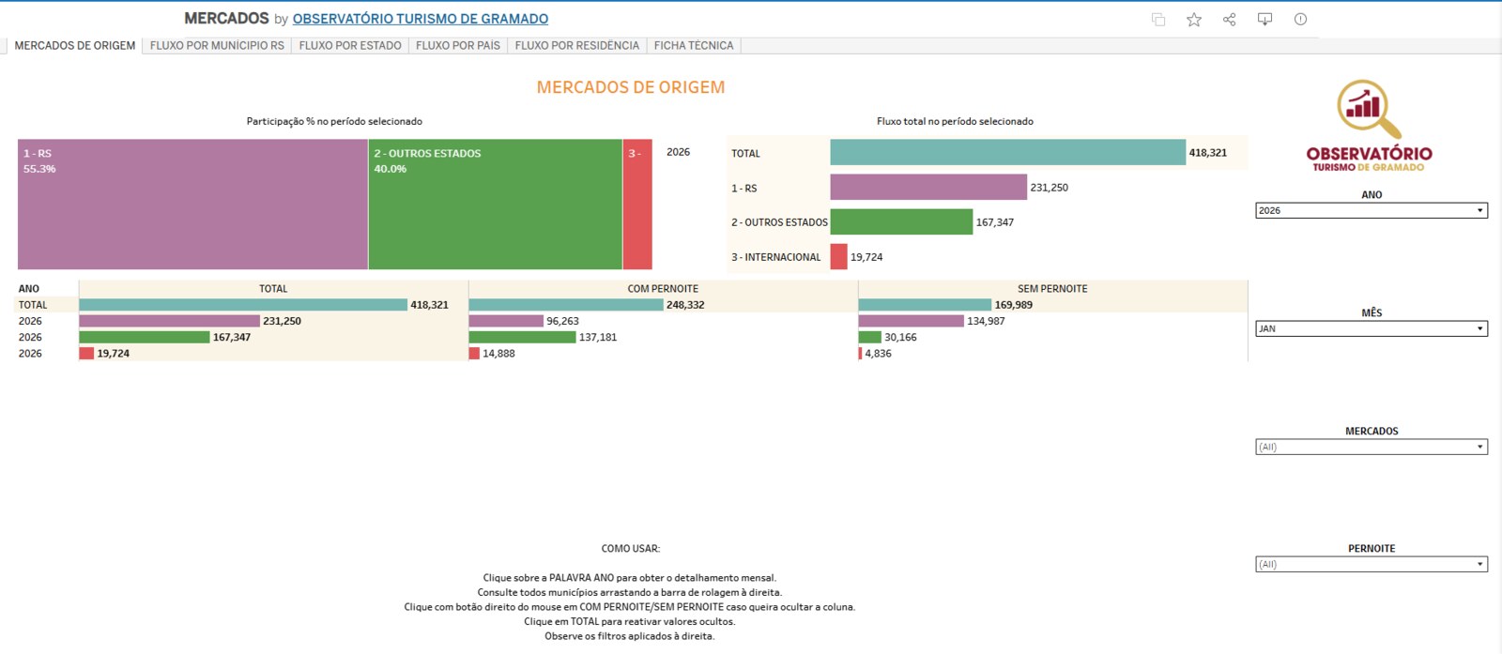Click 'Participação % no período selecionado' title

(334, 121)
